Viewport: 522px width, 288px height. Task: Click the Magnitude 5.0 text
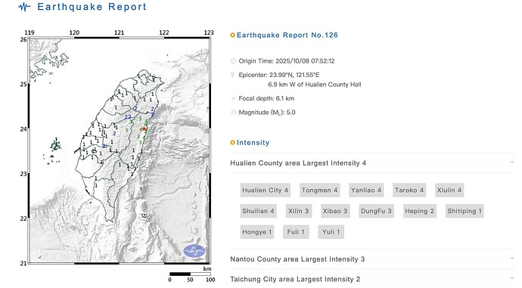(x=267, y=113)
